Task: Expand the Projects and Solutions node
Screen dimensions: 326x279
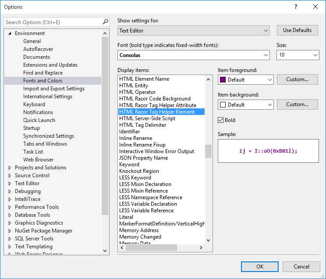Action: 10,168
